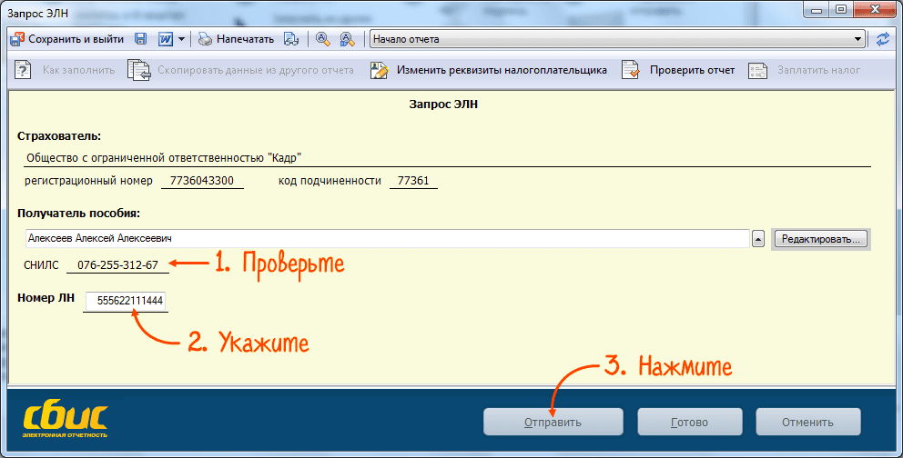
Task: Click the find next magnifier icon
Action: [346, 39]
